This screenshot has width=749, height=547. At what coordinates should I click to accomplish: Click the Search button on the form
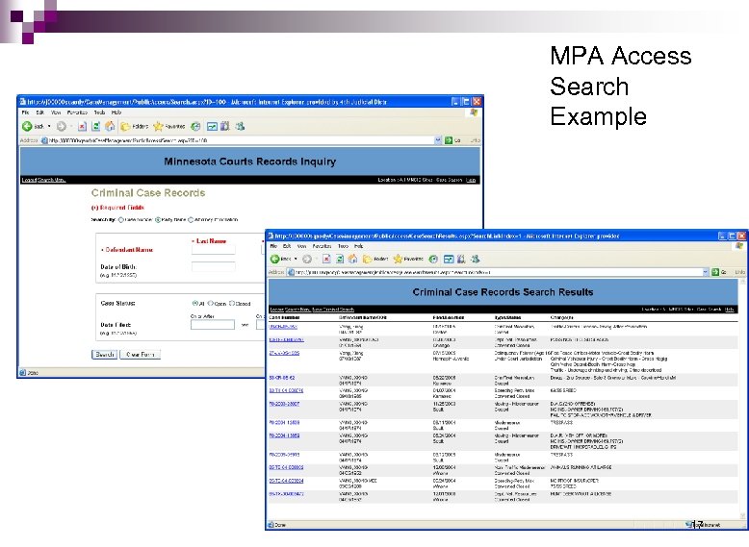[104, 355]
